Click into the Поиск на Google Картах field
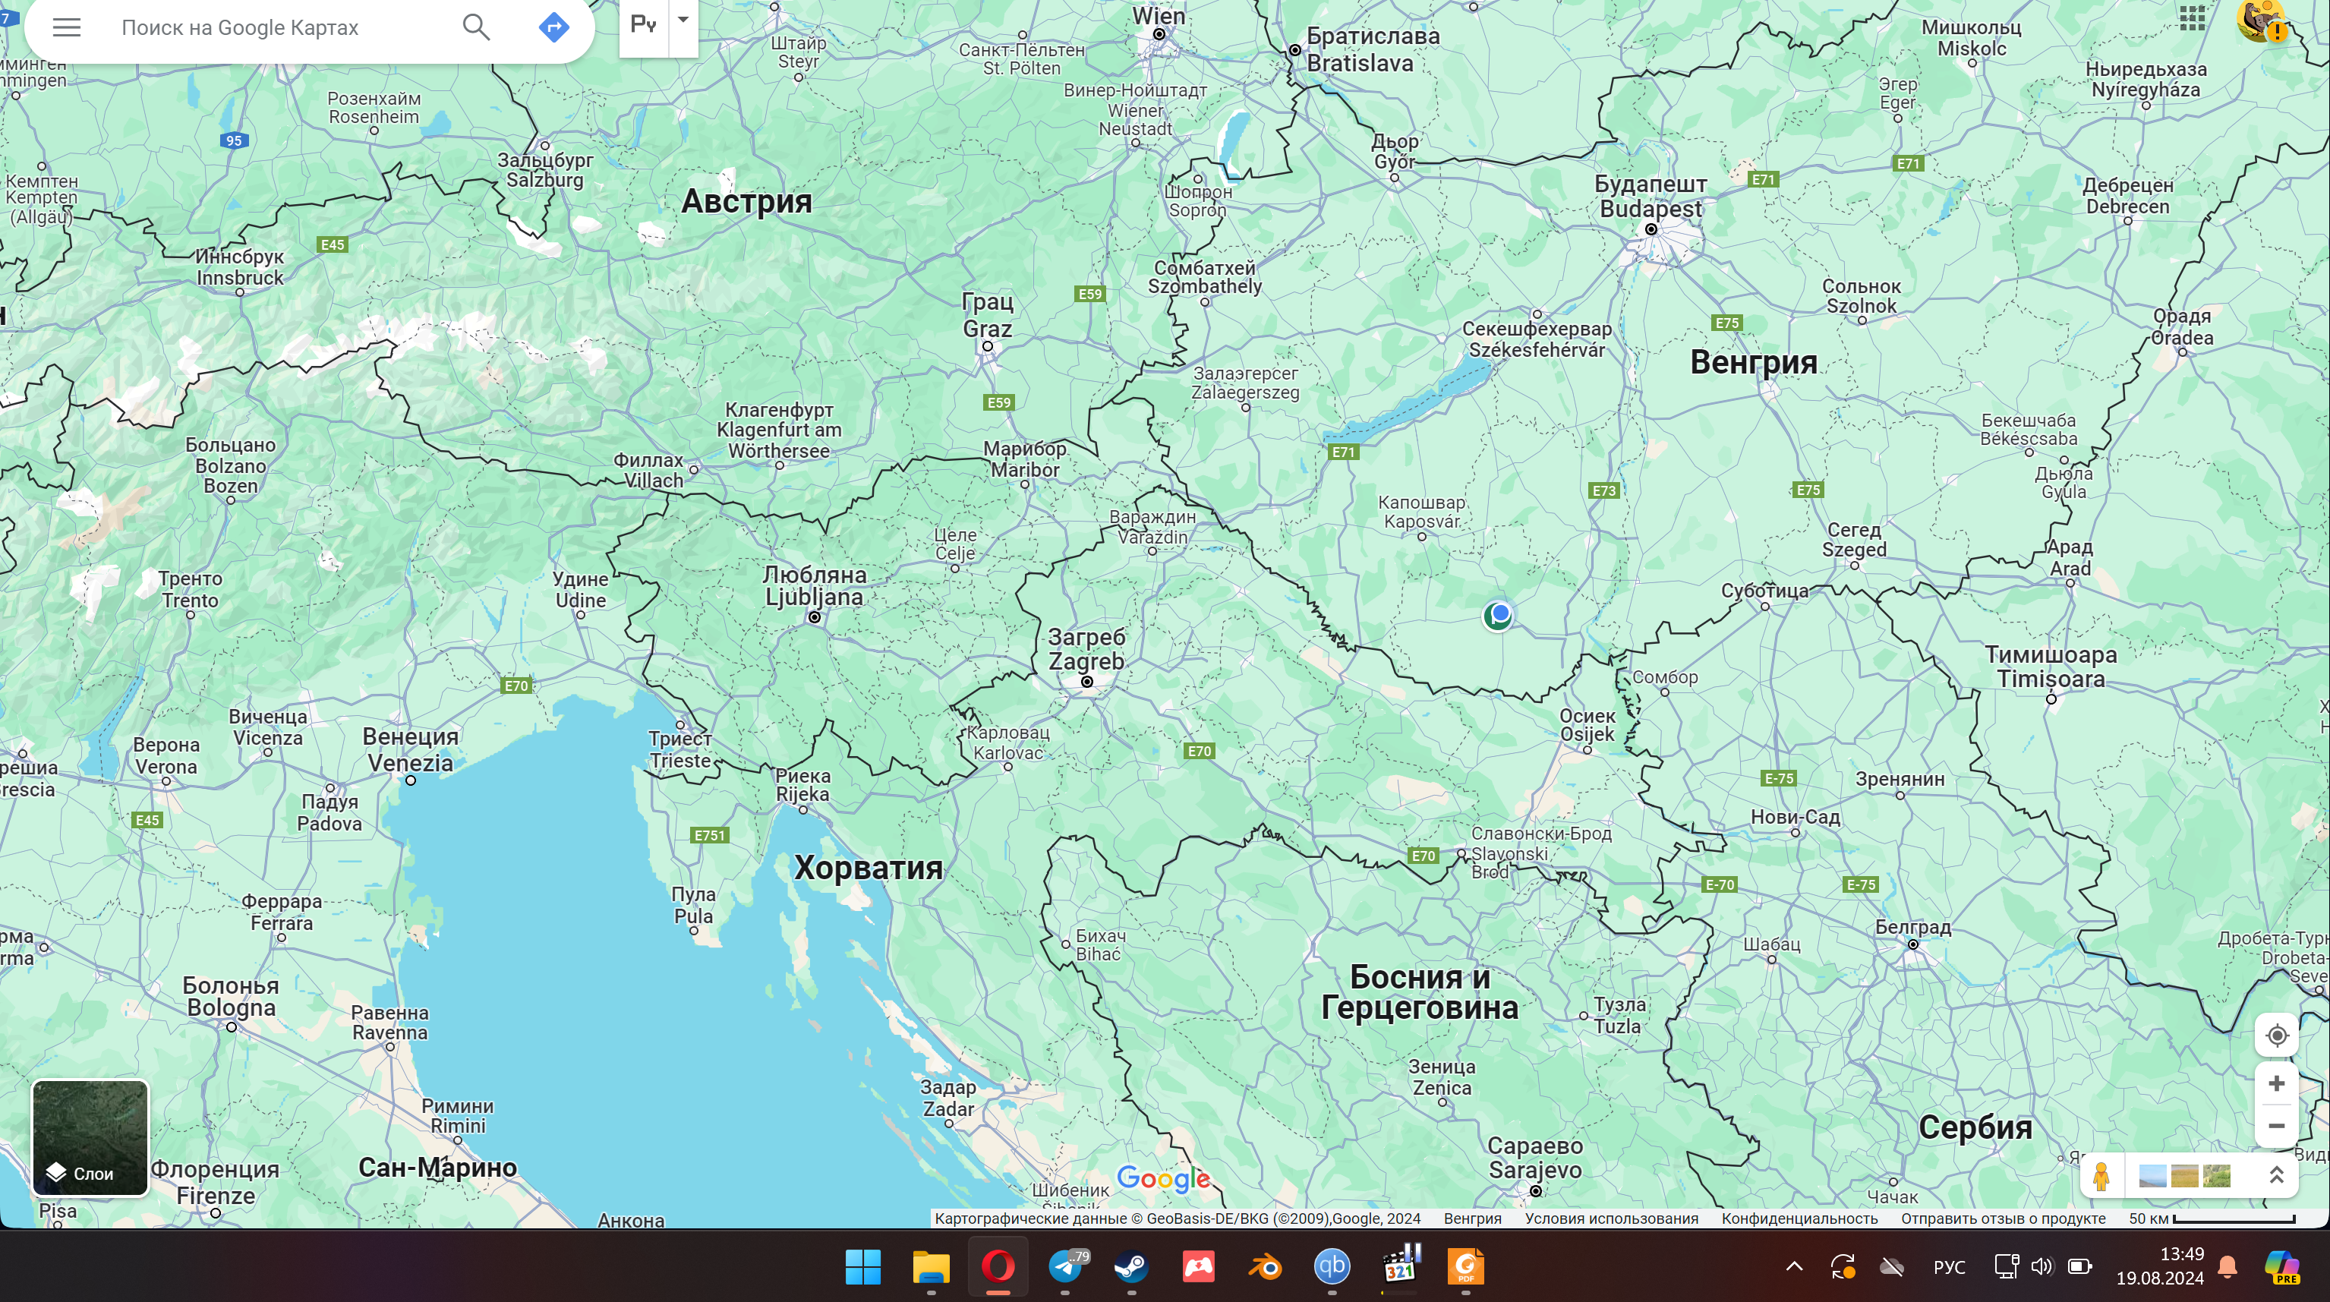This screenshot has height=1302, width=2330. tap(271, 27)
